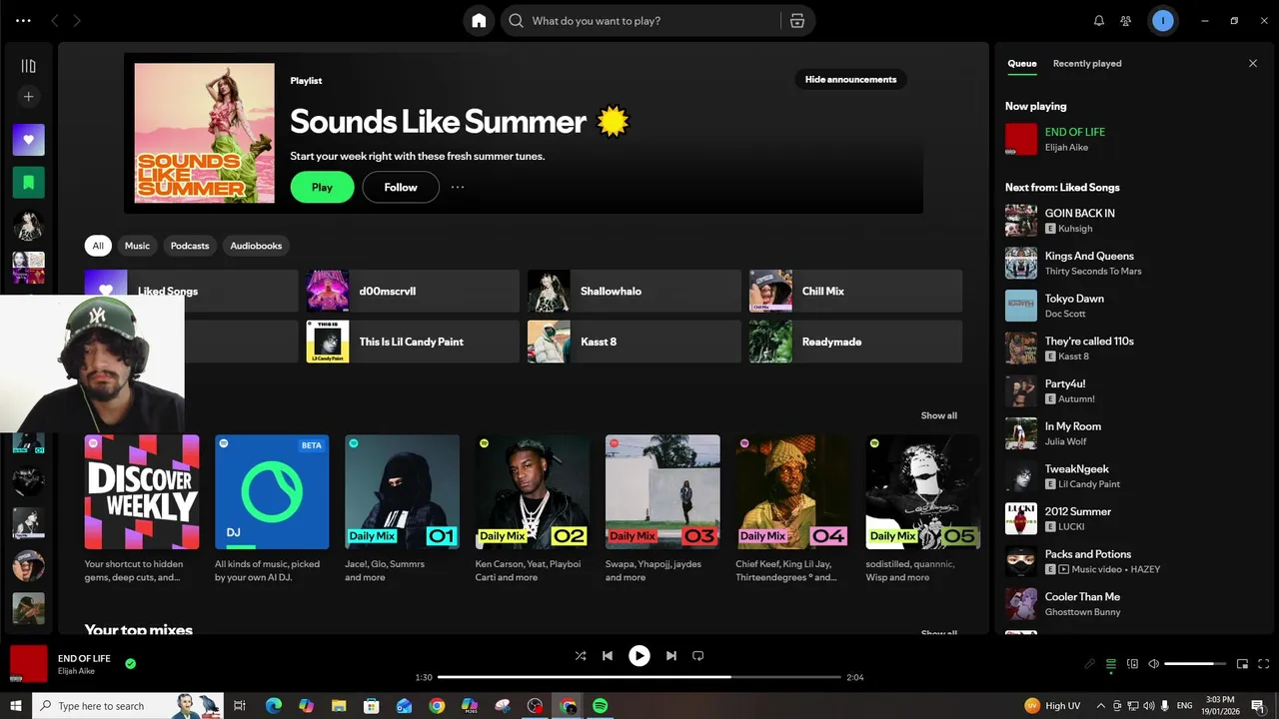
Task: Play the Sounds Like Summer playlist
Action: (322, 187)
